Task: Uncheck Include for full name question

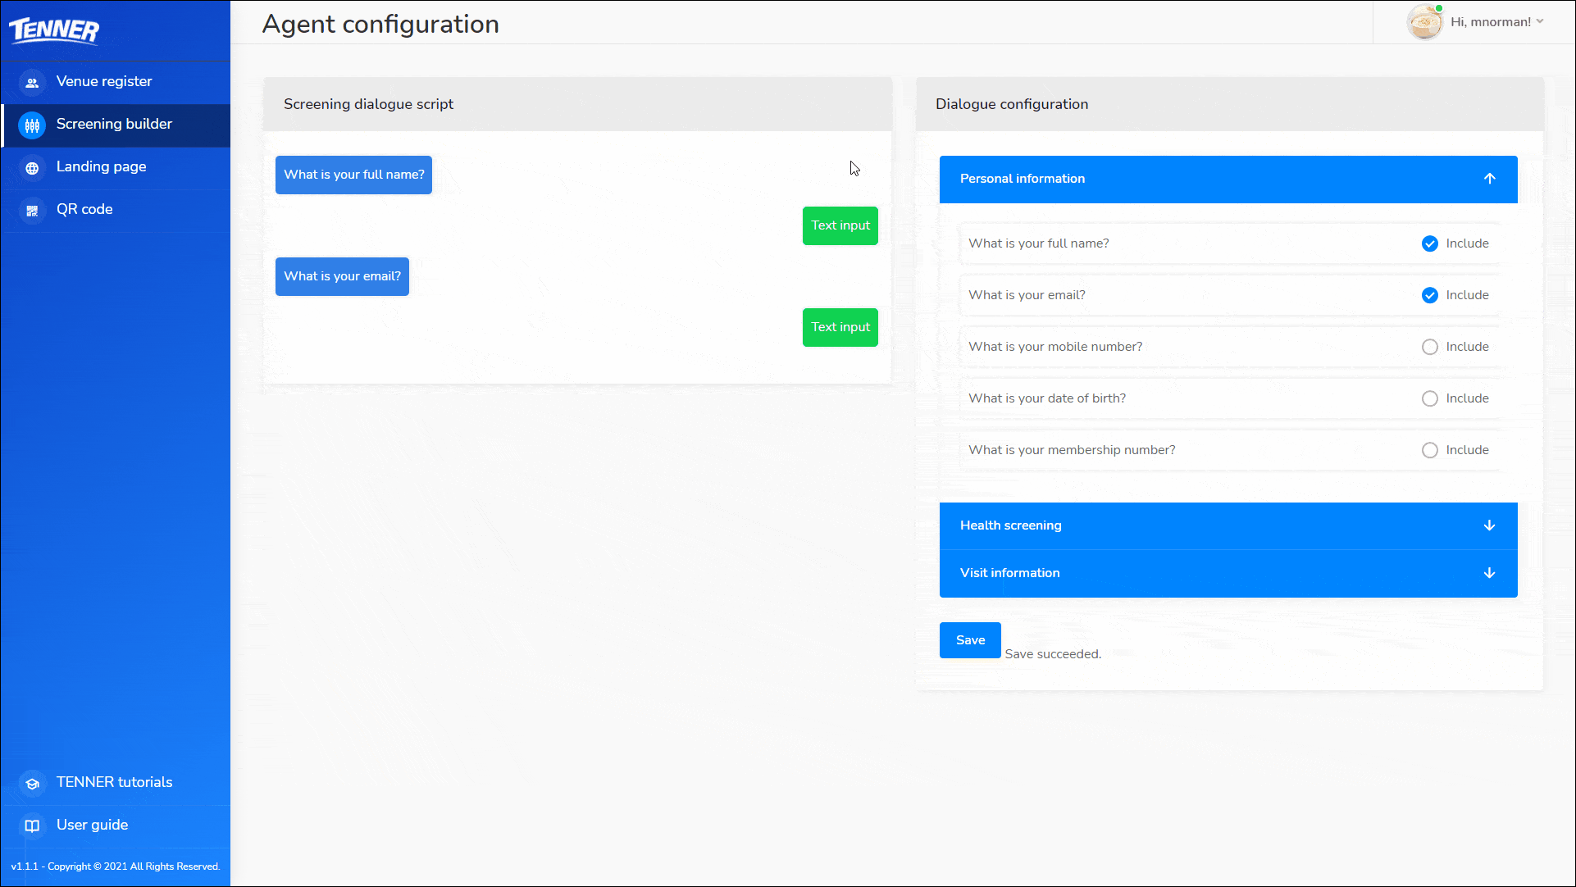Action: [1429, 243]
